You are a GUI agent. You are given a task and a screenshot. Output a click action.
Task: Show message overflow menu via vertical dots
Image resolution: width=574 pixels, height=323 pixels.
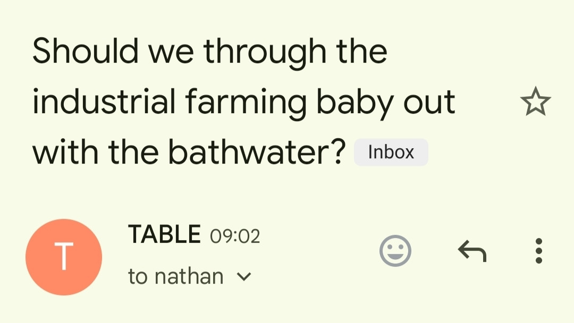point(538,251)
